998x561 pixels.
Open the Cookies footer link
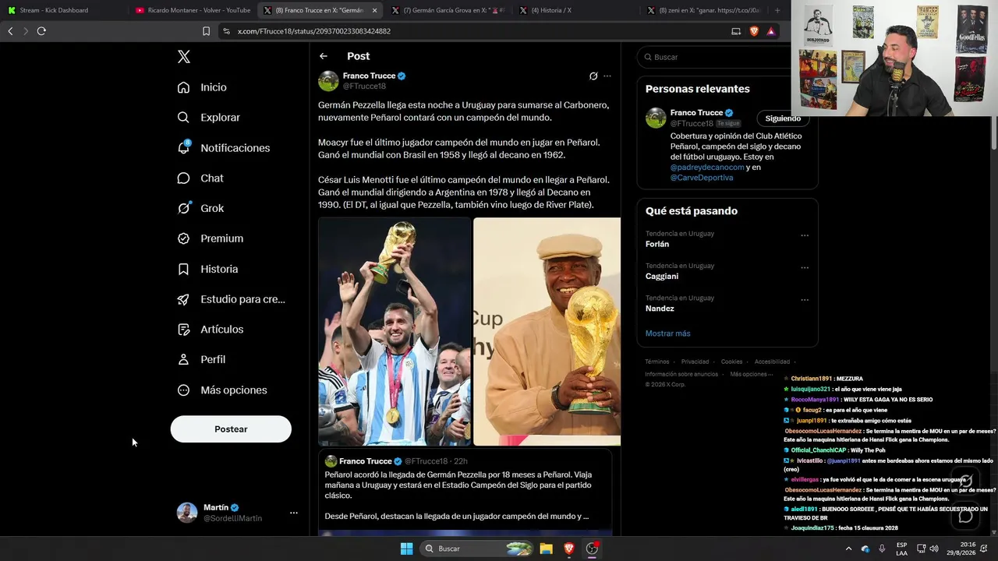(731, 362)
